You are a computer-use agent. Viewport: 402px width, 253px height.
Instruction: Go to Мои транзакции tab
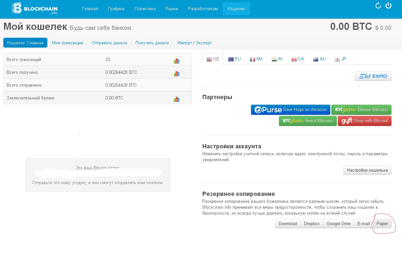pyautogui.click(x=67, y=43)
